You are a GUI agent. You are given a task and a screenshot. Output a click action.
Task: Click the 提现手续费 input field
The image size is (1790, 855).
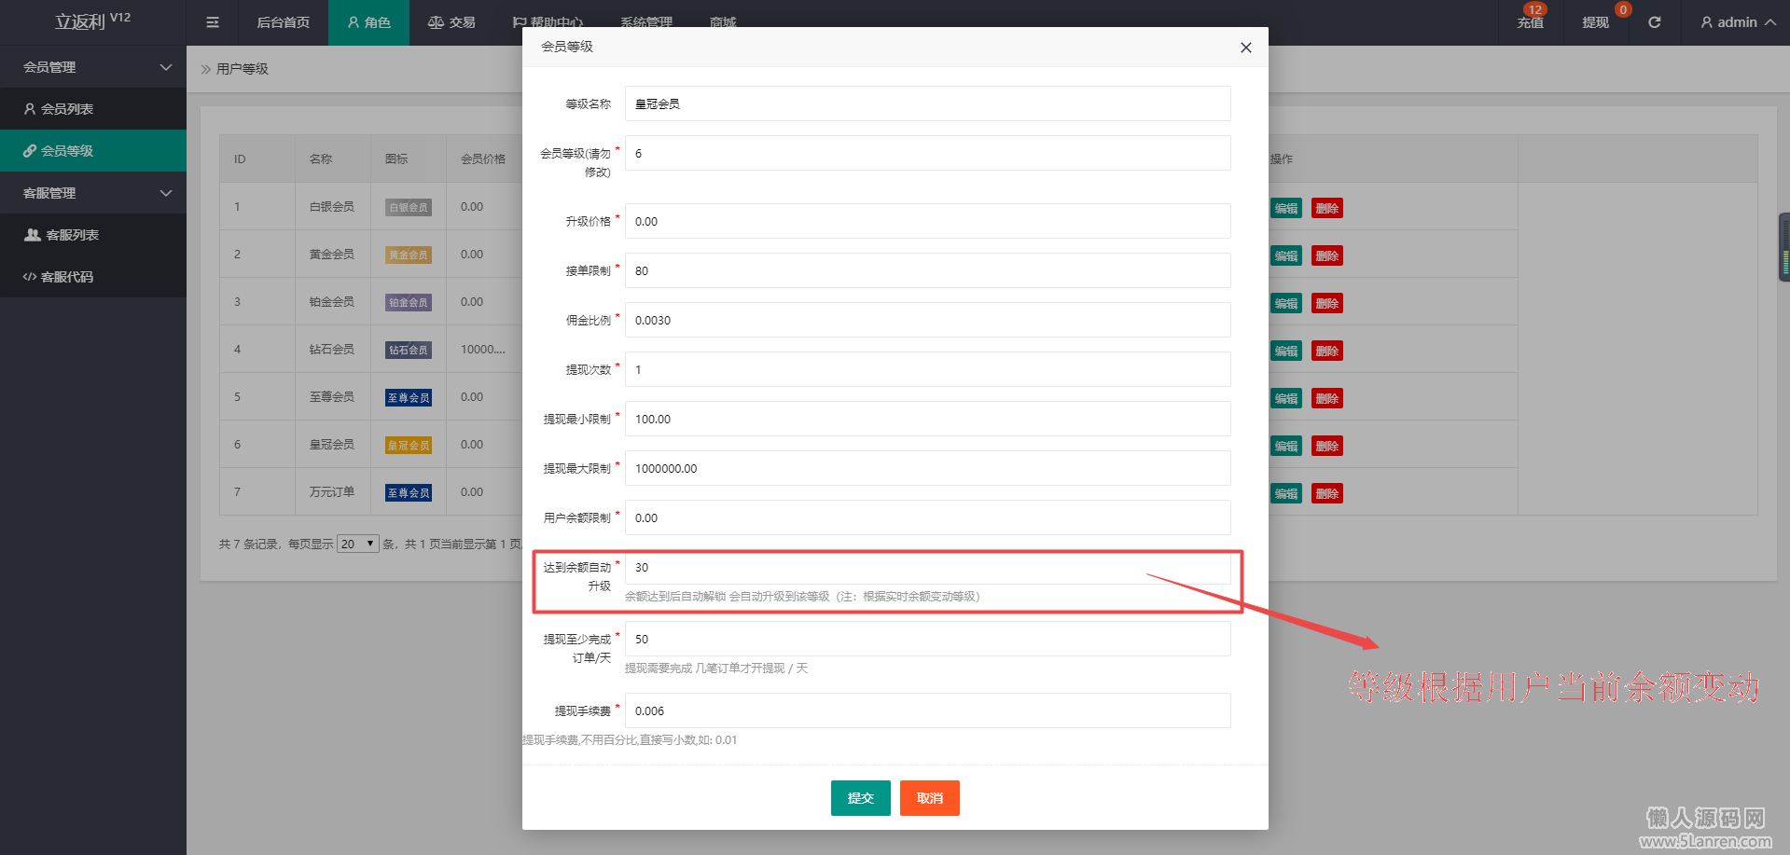pos(928,710)
